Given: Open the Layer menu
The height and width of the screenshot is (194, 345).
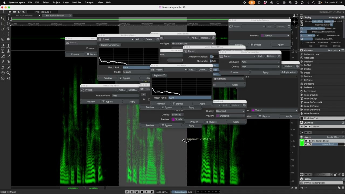Looking at the screenshot, I should (x=66, y=2).
